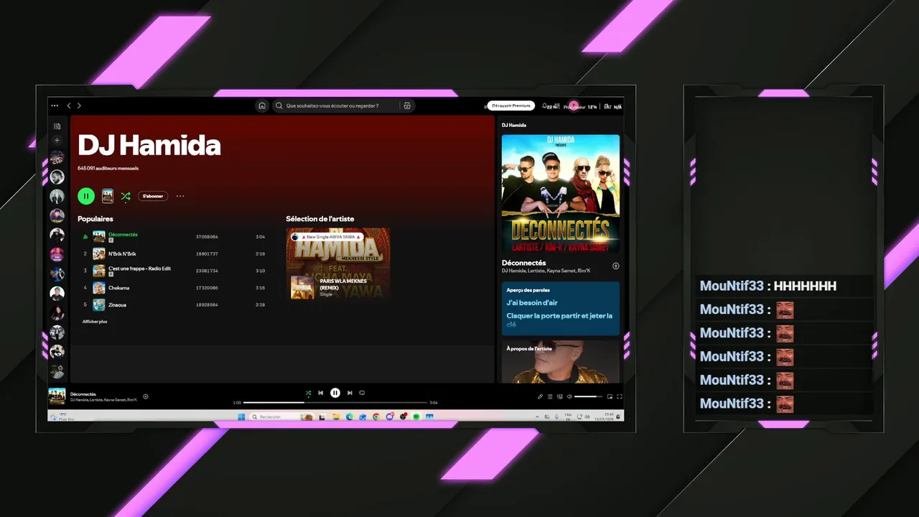The image size is (919, 517).
Task: Show hidden system tray icons chevron
Action: coord(537,416)
